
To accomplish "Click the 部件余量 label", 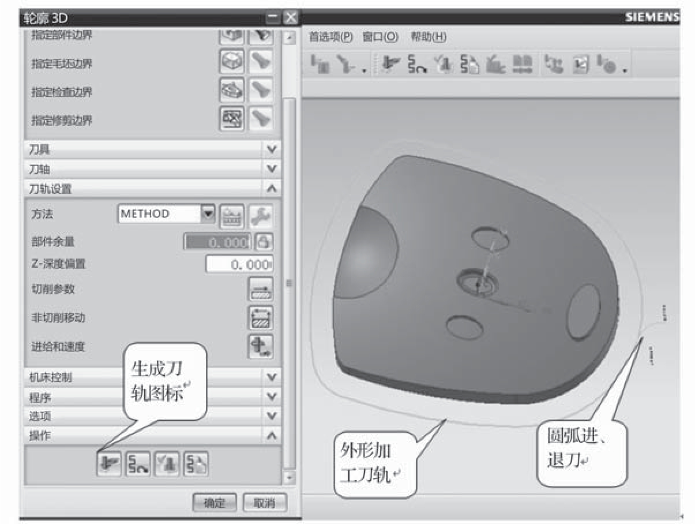I will pos(53,242).
